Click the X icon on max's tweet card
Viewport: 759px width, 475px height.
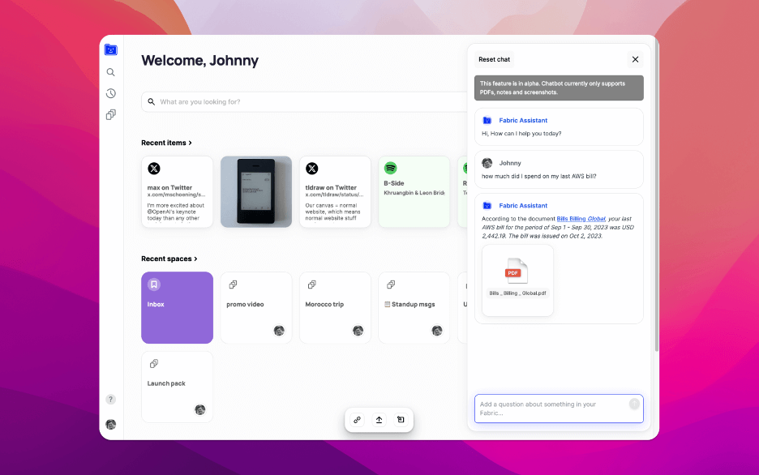click(154, 169)
